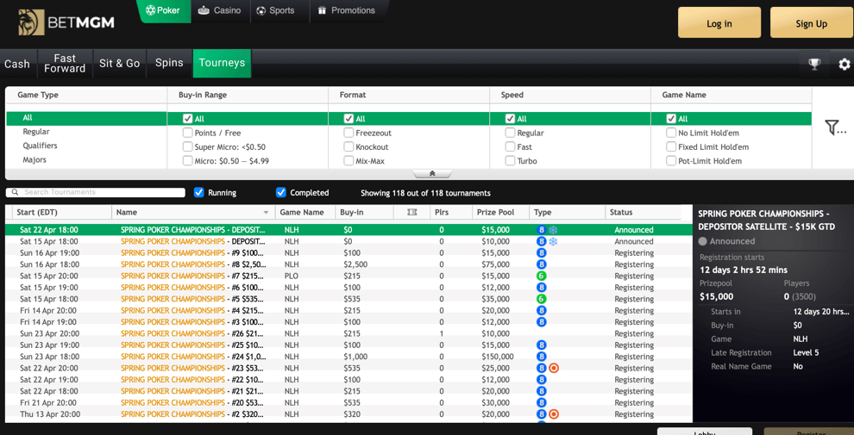Select the Sun 23 Apr 18:00 $1,000 tournament row
This screenshot has height=435, width=854.
(x=349, y=357)
